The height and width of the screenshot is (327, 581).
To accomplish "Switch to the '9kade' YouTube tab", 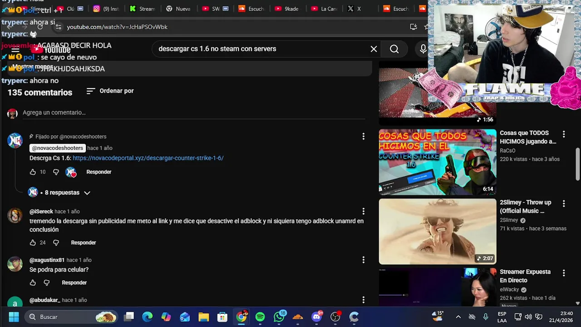I will pyautogui.click(x=287, y=9).
